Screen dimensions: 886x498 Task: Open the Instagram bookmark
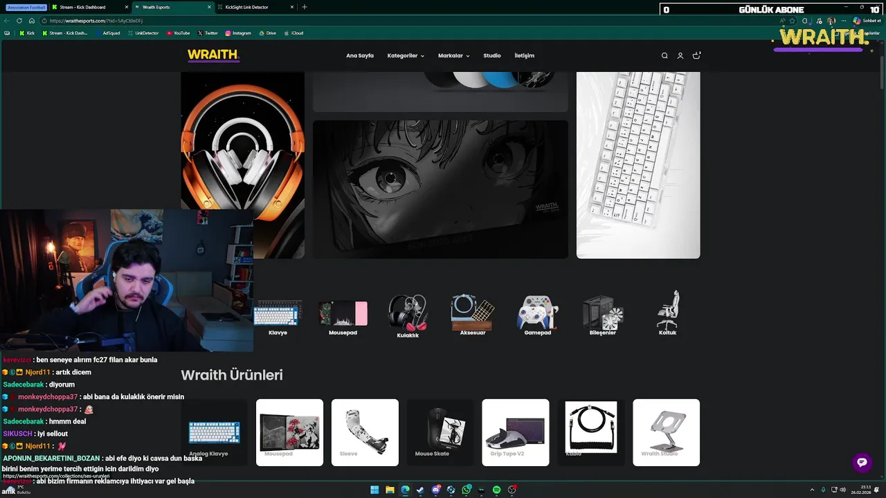pos(238,33)
